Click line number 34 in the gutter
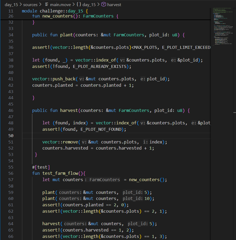 [x=11, y=35]
